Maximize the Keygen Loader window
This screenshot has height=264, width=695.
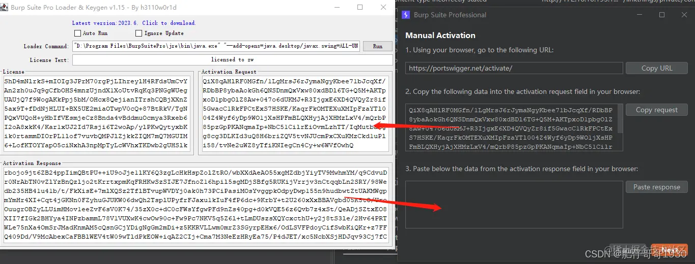pyautogui.click(x=360, y=8)
